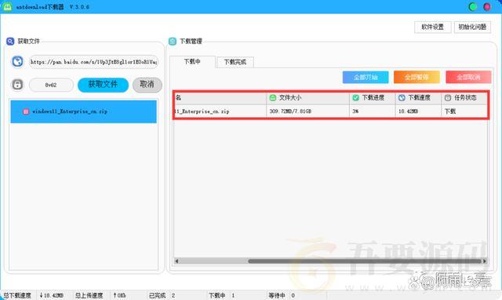Click the pink circle window button
This screenshot has height=300, width=502.
coord(487,7)
